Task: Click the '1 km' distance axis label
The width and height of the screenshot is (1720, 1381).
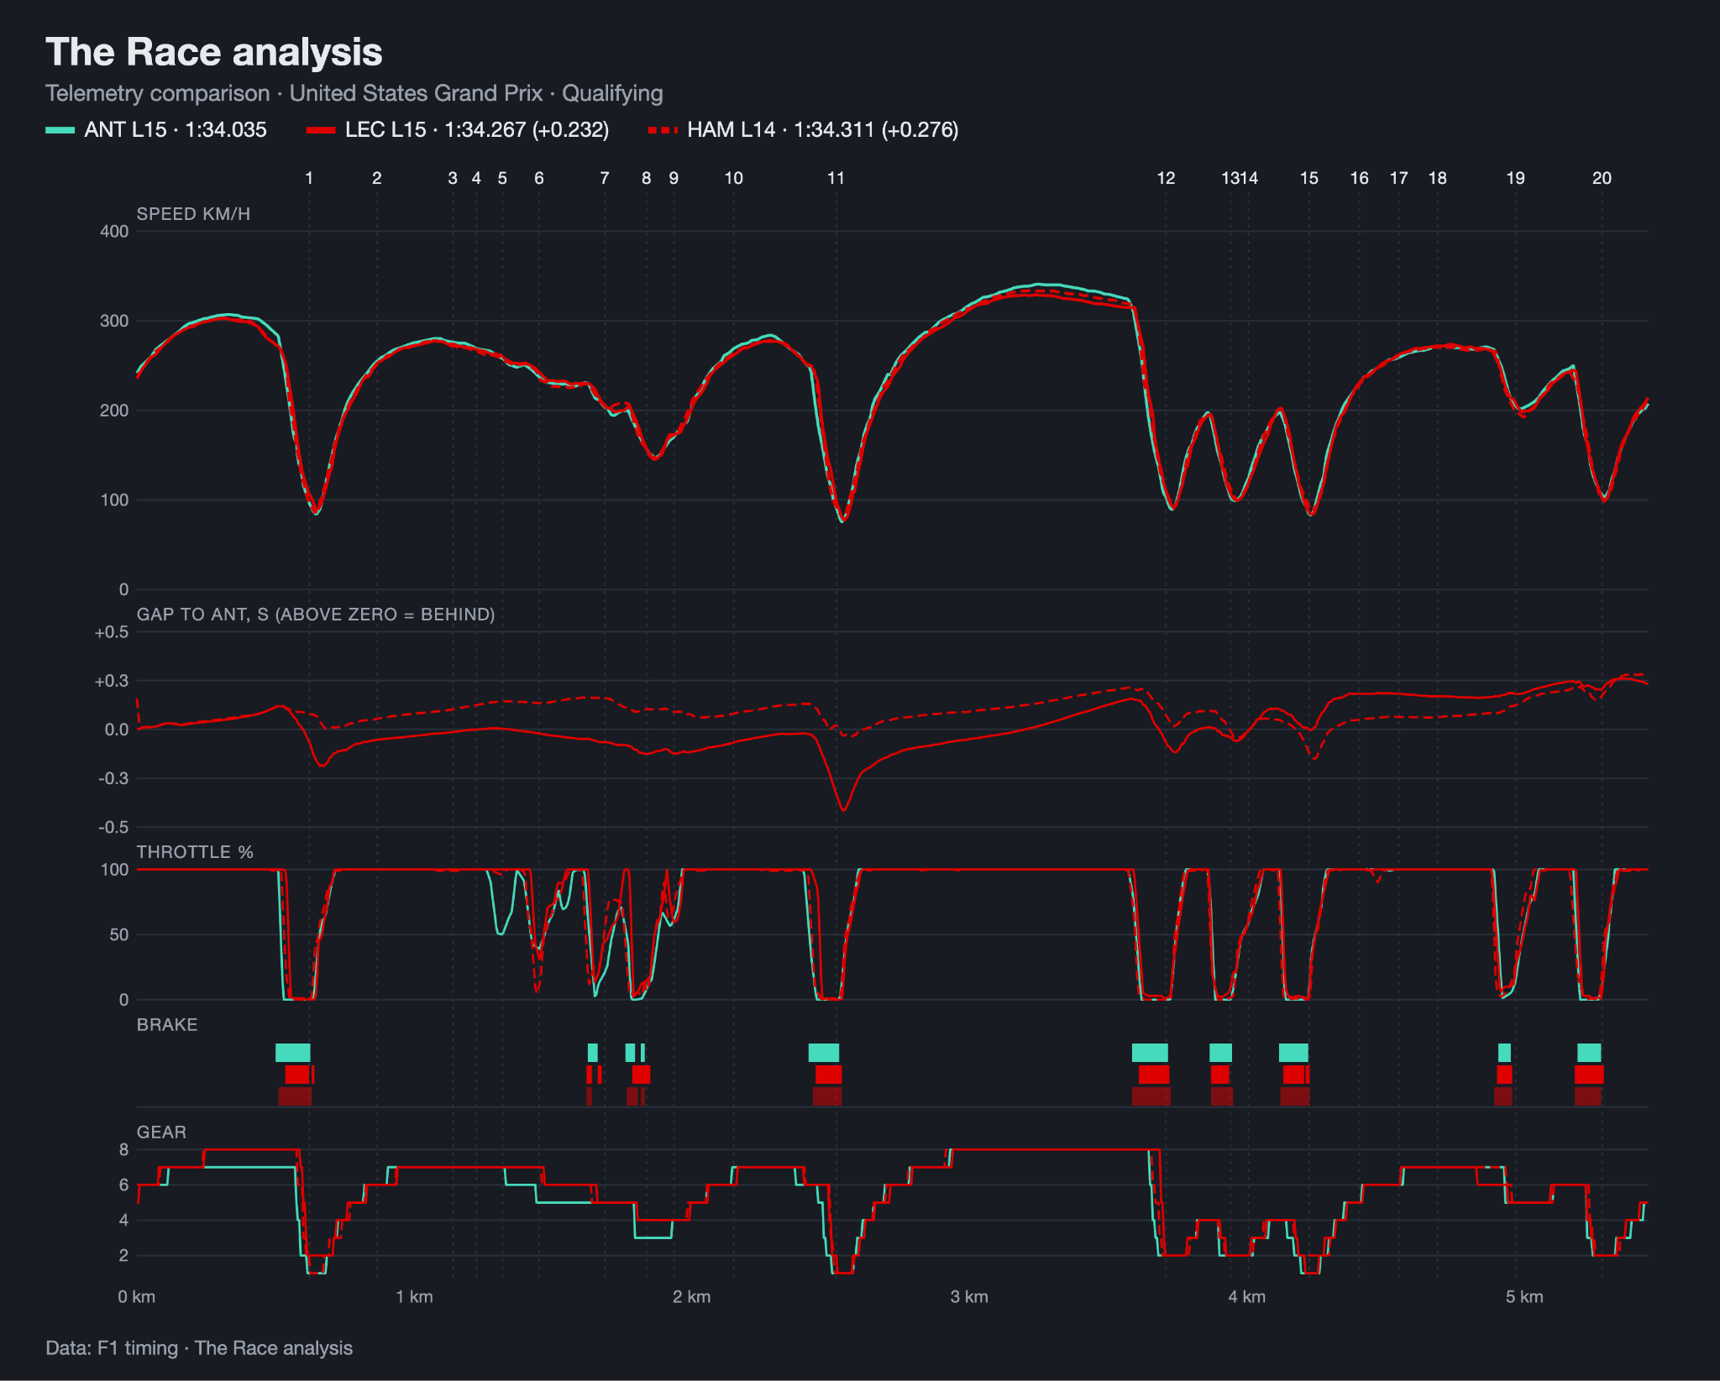Action: [x=415, y=1297]
